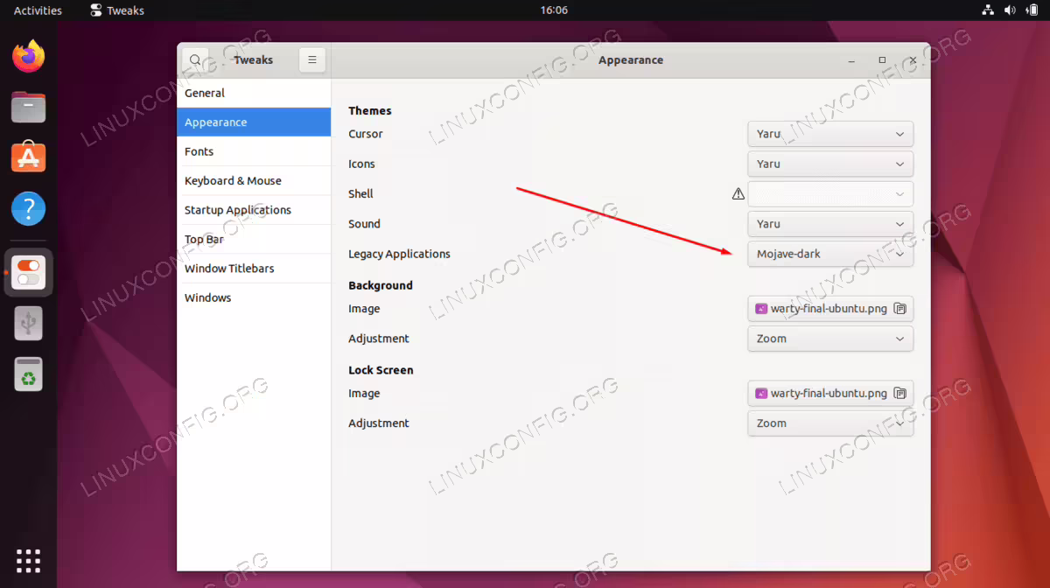Select Top Bar in the sidebar
This screenshot has width=1050, height=588.
(254, 239)
